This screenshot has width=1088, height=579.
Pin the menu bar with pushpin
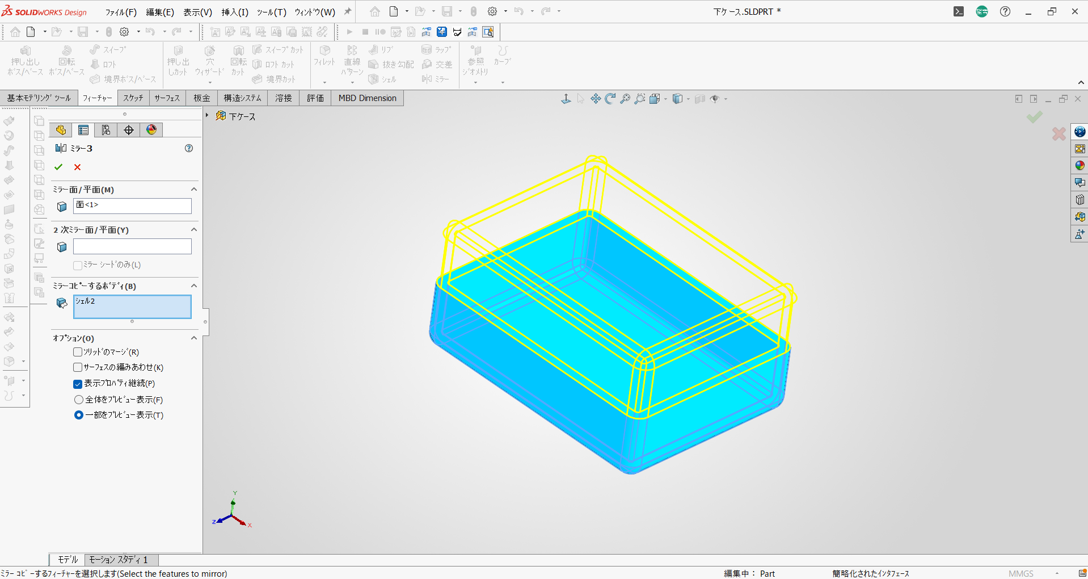[x=348, y=11]
